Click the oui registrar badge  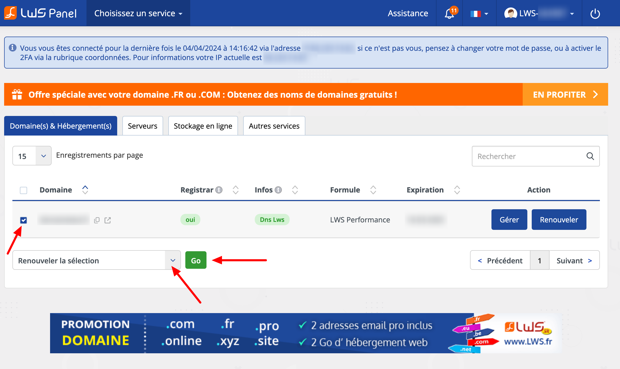point(190,220)
